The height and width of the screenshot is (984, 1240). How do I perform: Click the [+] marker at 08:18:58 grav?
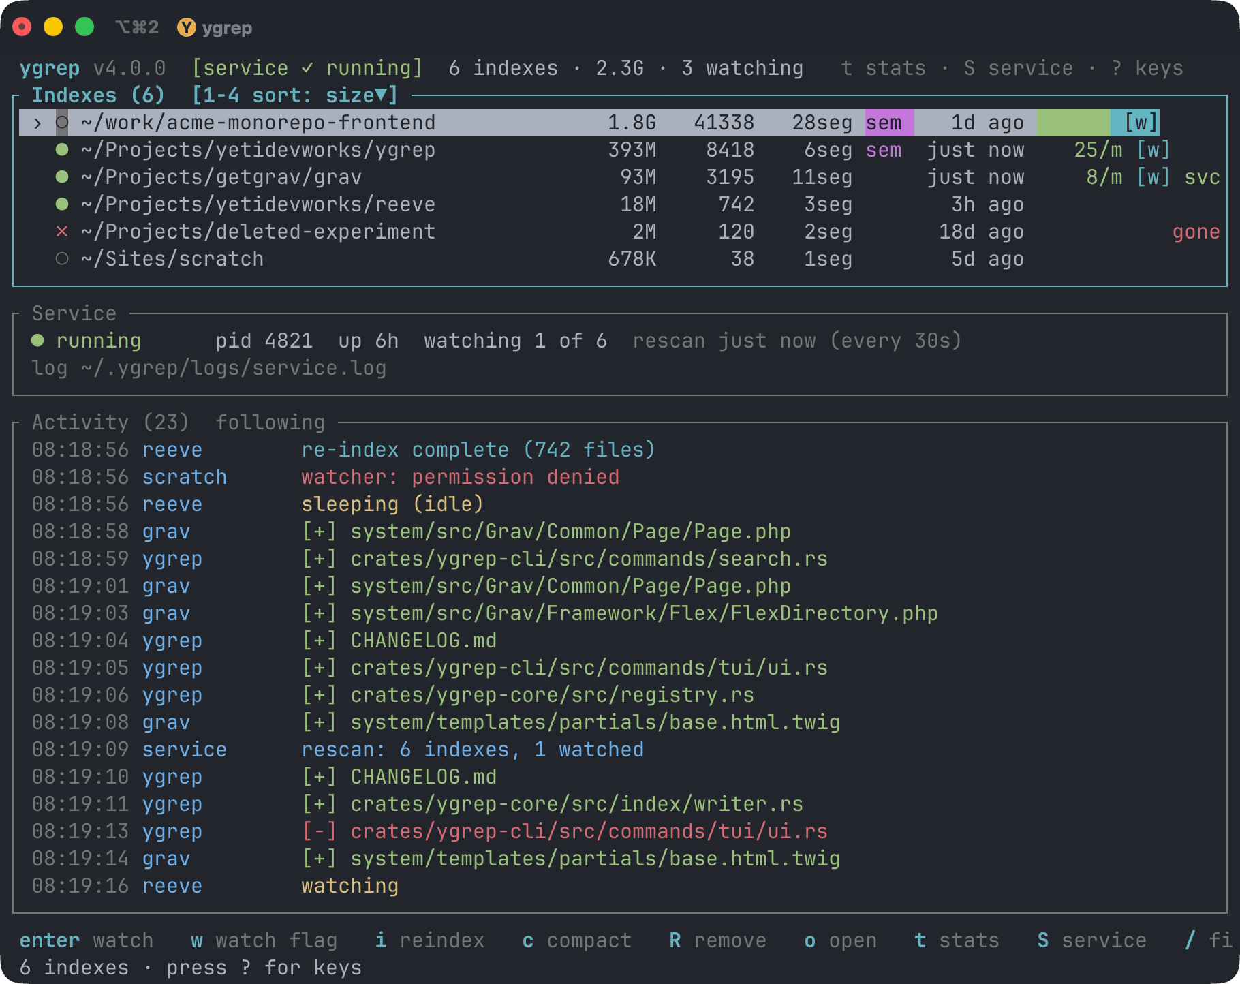click(320, 532)
